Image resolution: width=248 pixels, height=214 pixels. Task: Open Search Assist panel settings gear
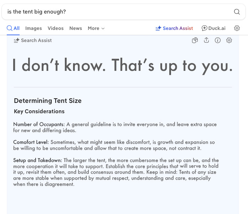pyautogui.click(x=229, y=40)
